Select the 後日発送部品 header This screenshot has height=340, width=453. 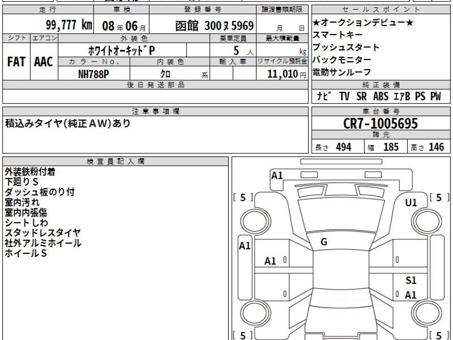pyautogui.click(x=155, y=85)
